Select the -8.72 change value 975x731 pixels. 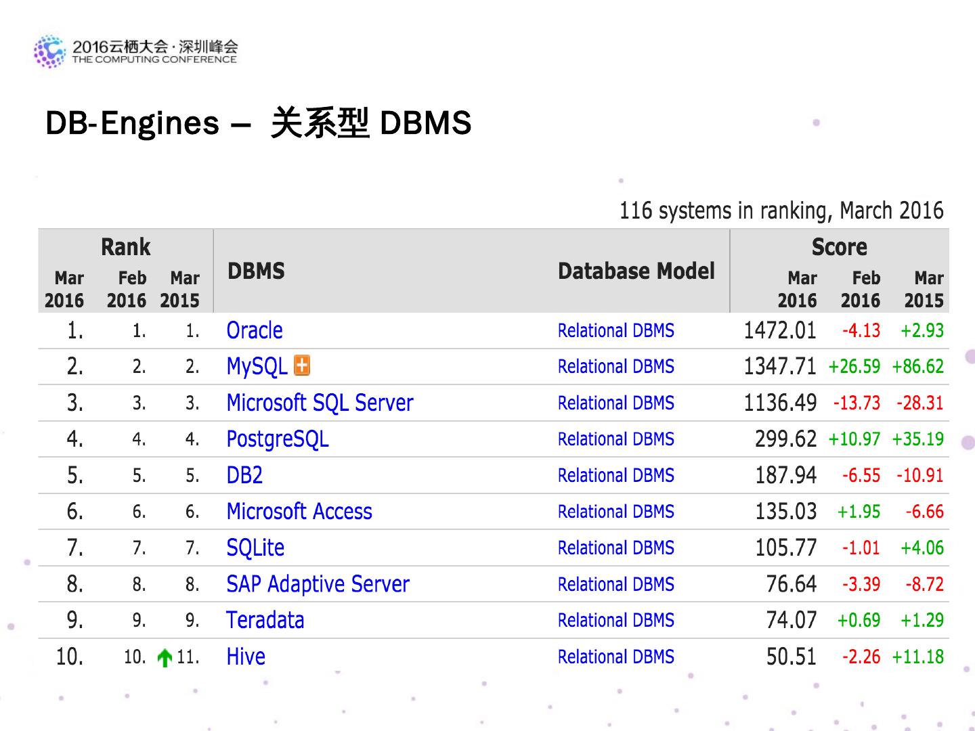click(925, 584)
